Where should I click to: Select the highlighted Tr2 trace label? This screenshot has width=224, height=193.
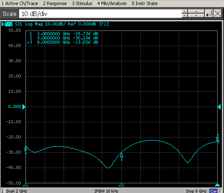(x=8, y=24)
